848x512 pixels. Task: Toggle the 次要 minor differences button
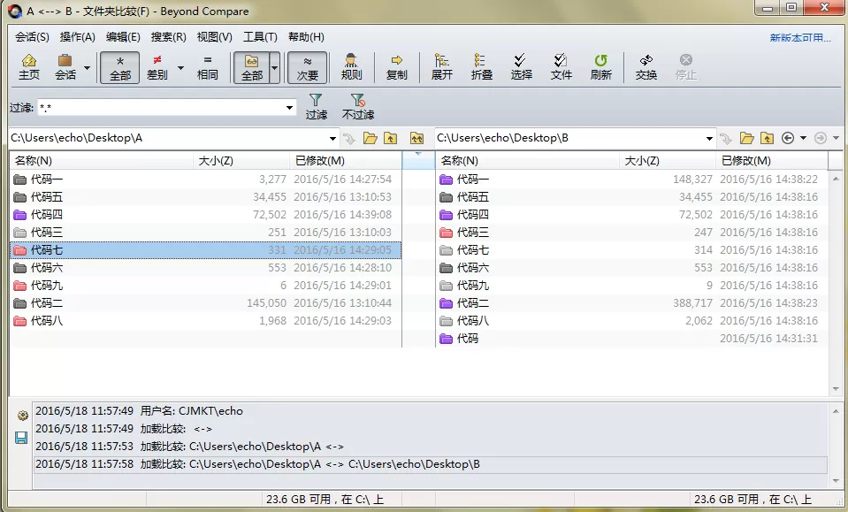tap(307, 67)
